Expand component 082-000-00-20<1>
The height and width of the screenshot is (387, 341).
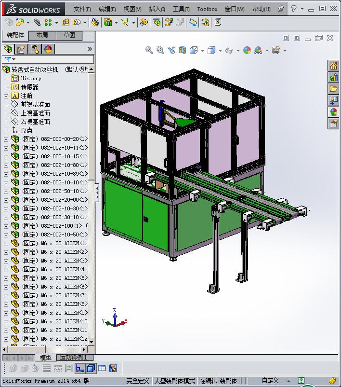6,139
